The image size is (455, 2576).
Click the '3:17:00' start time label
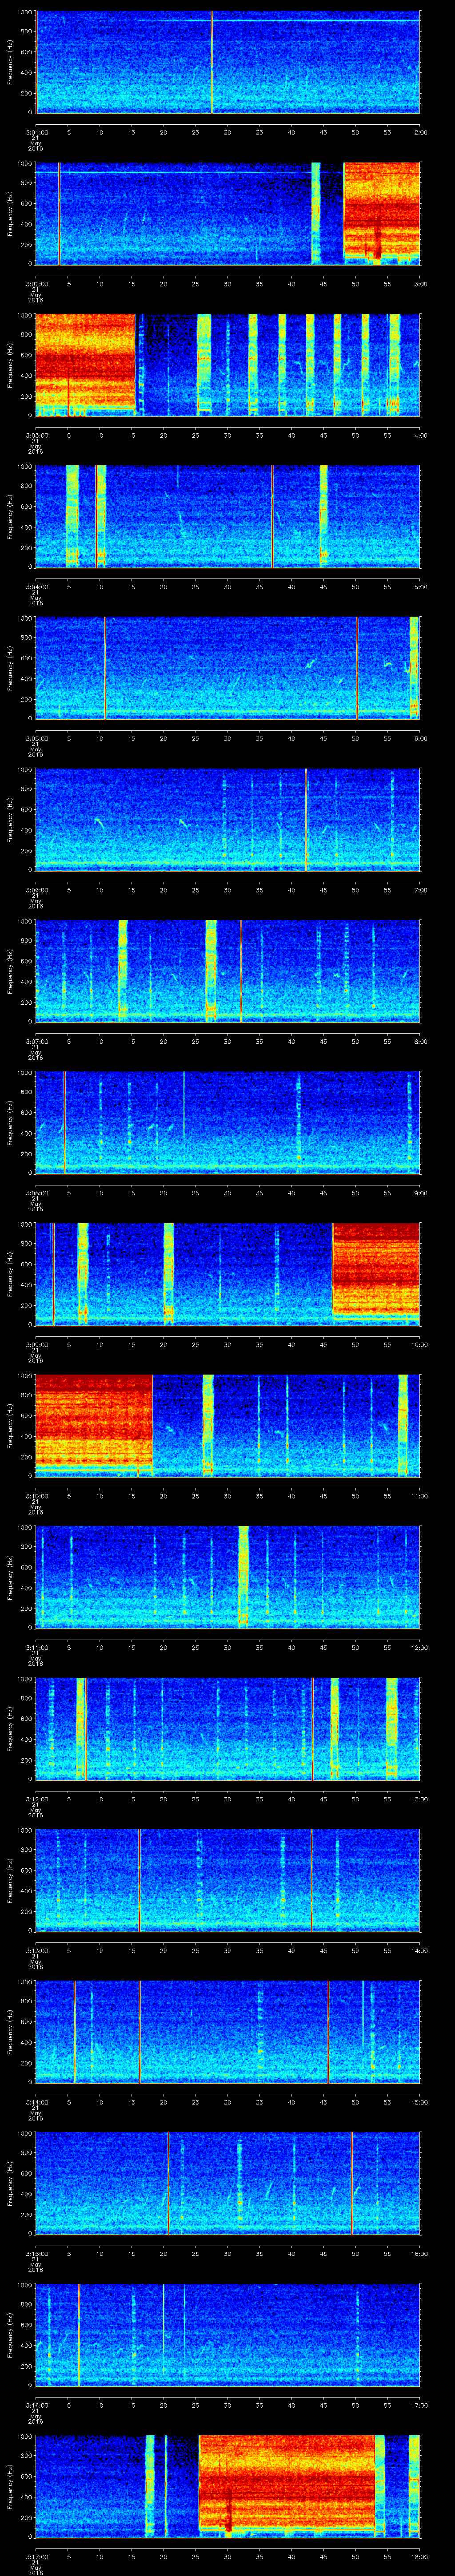[x=36, y=2556]
